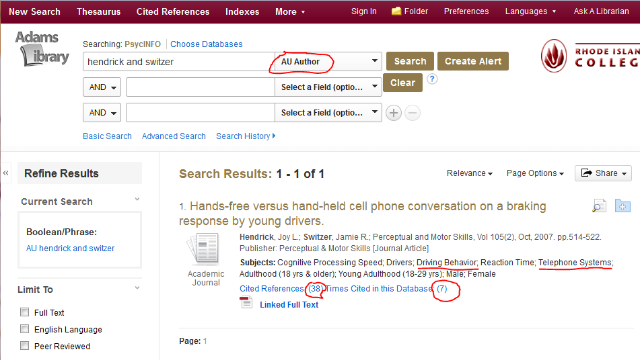Open the second AND boolean operator dropdown

pos(102,113)
